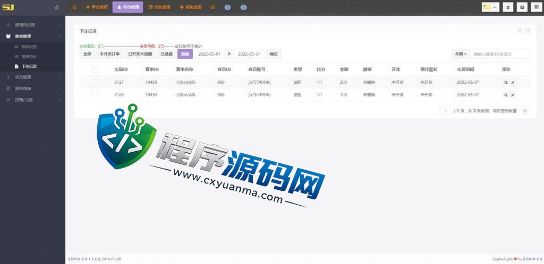The image size is (544, 264).
Task: Click amount cell 100 in row 2126
Action: pyautogui.click(x=343, y=95)
